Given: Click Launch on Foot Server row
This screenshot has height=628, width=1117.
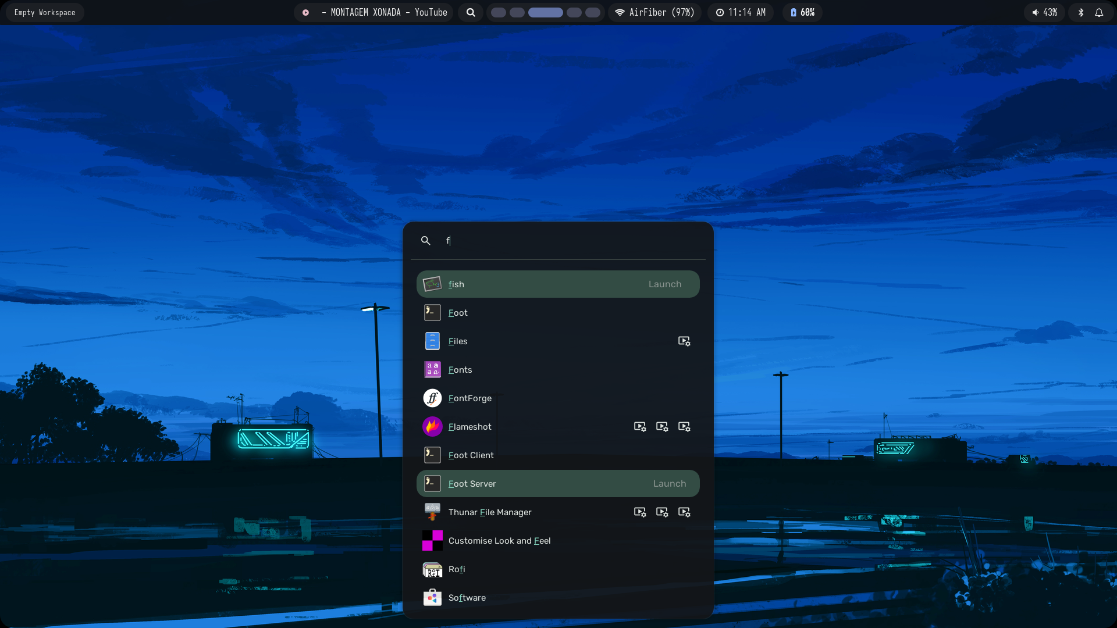Looking at the screenshot, I should (669, 484).
